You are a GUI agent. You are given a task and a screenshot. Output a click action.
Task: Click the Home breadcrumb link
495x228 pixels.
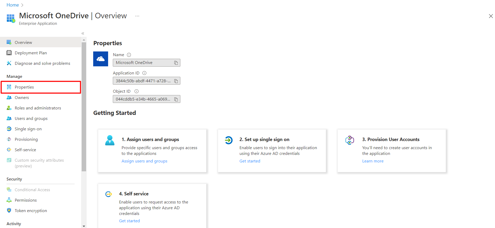(x=13, y=5)
